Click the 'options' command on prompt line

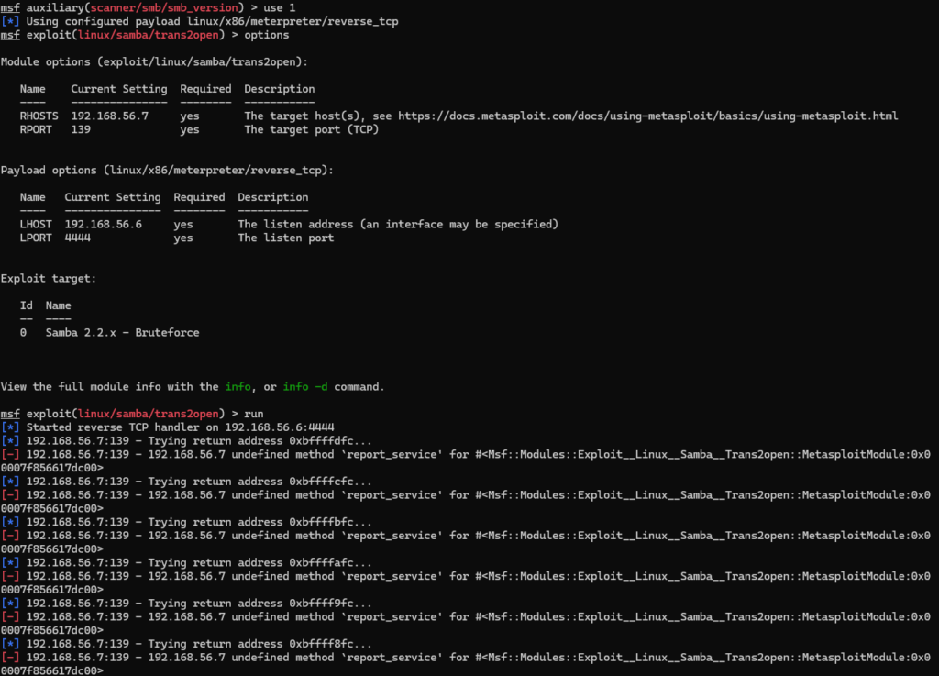tap(267, 35)
